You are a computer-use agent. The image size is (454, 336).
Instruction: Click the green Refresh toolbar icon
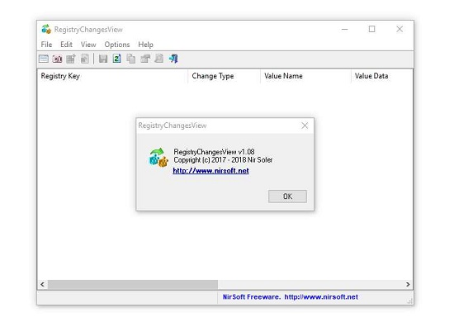[x=117, y=59]
